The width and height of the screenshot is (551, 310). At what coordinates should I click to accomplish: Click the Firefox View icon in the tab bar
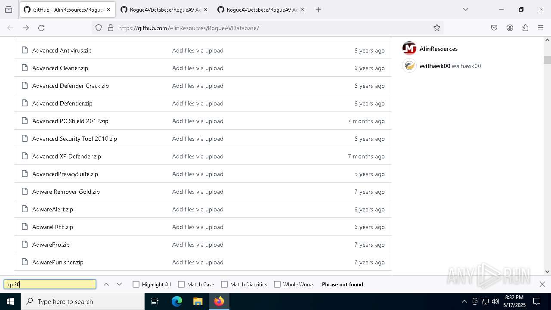pos(9,9)
